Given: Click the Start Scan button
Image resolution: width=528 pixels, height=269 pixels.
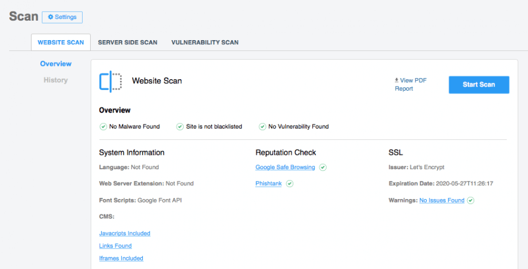Looking at the screenshot, I should [x=479, y=84].
